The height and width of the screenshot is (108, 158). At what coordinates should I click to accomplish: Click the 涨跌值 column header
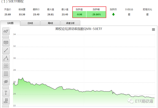point(79,9)
